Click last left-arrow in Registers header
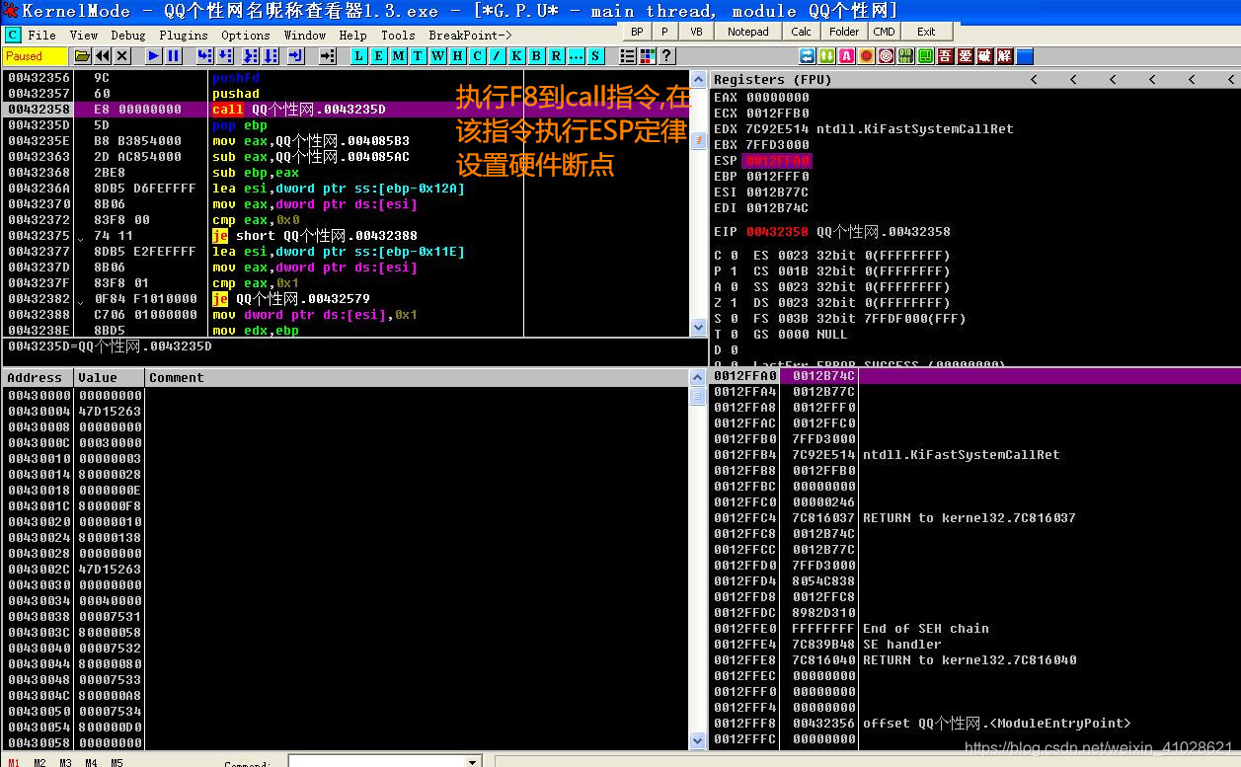The height and width of the screenshot is (767, 1241). (x=1232, y=79)
